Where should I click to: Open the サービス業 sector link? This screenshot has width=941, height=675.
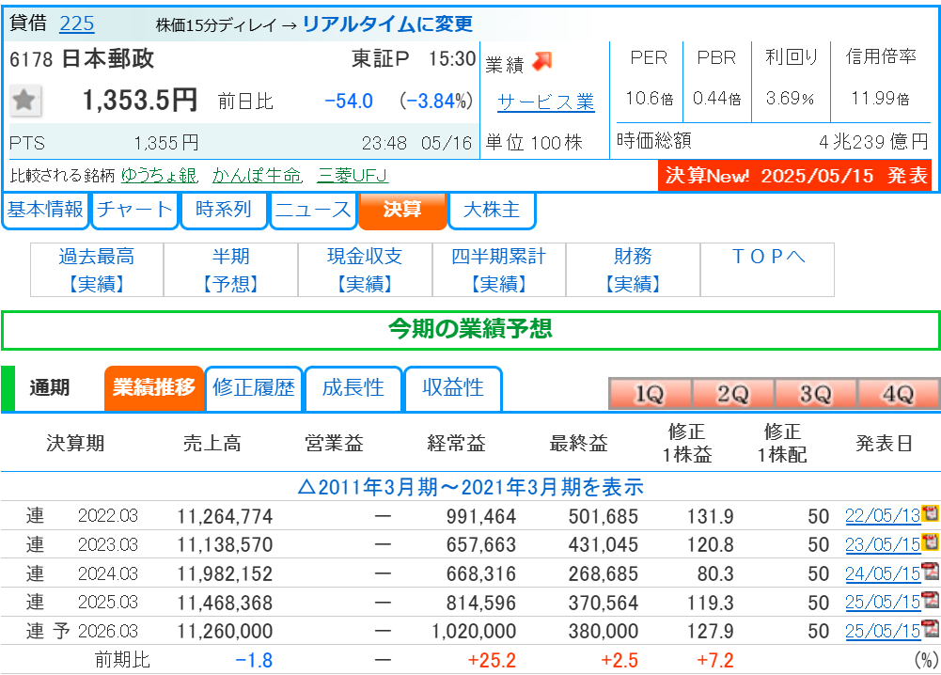click(546, 102)
